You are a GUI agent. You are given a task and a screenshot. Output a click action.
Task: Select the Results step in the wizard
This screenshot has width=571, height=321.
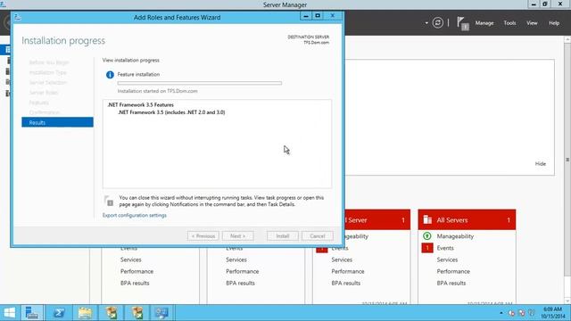pos(57,122)
